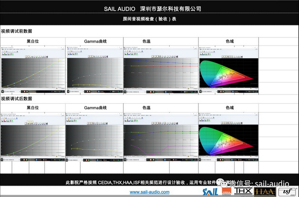Open the Gamma曲线 chart thumbnail in 视频调试后数据
The height and width of the screenshot is (197, 299).
point(95,137)
